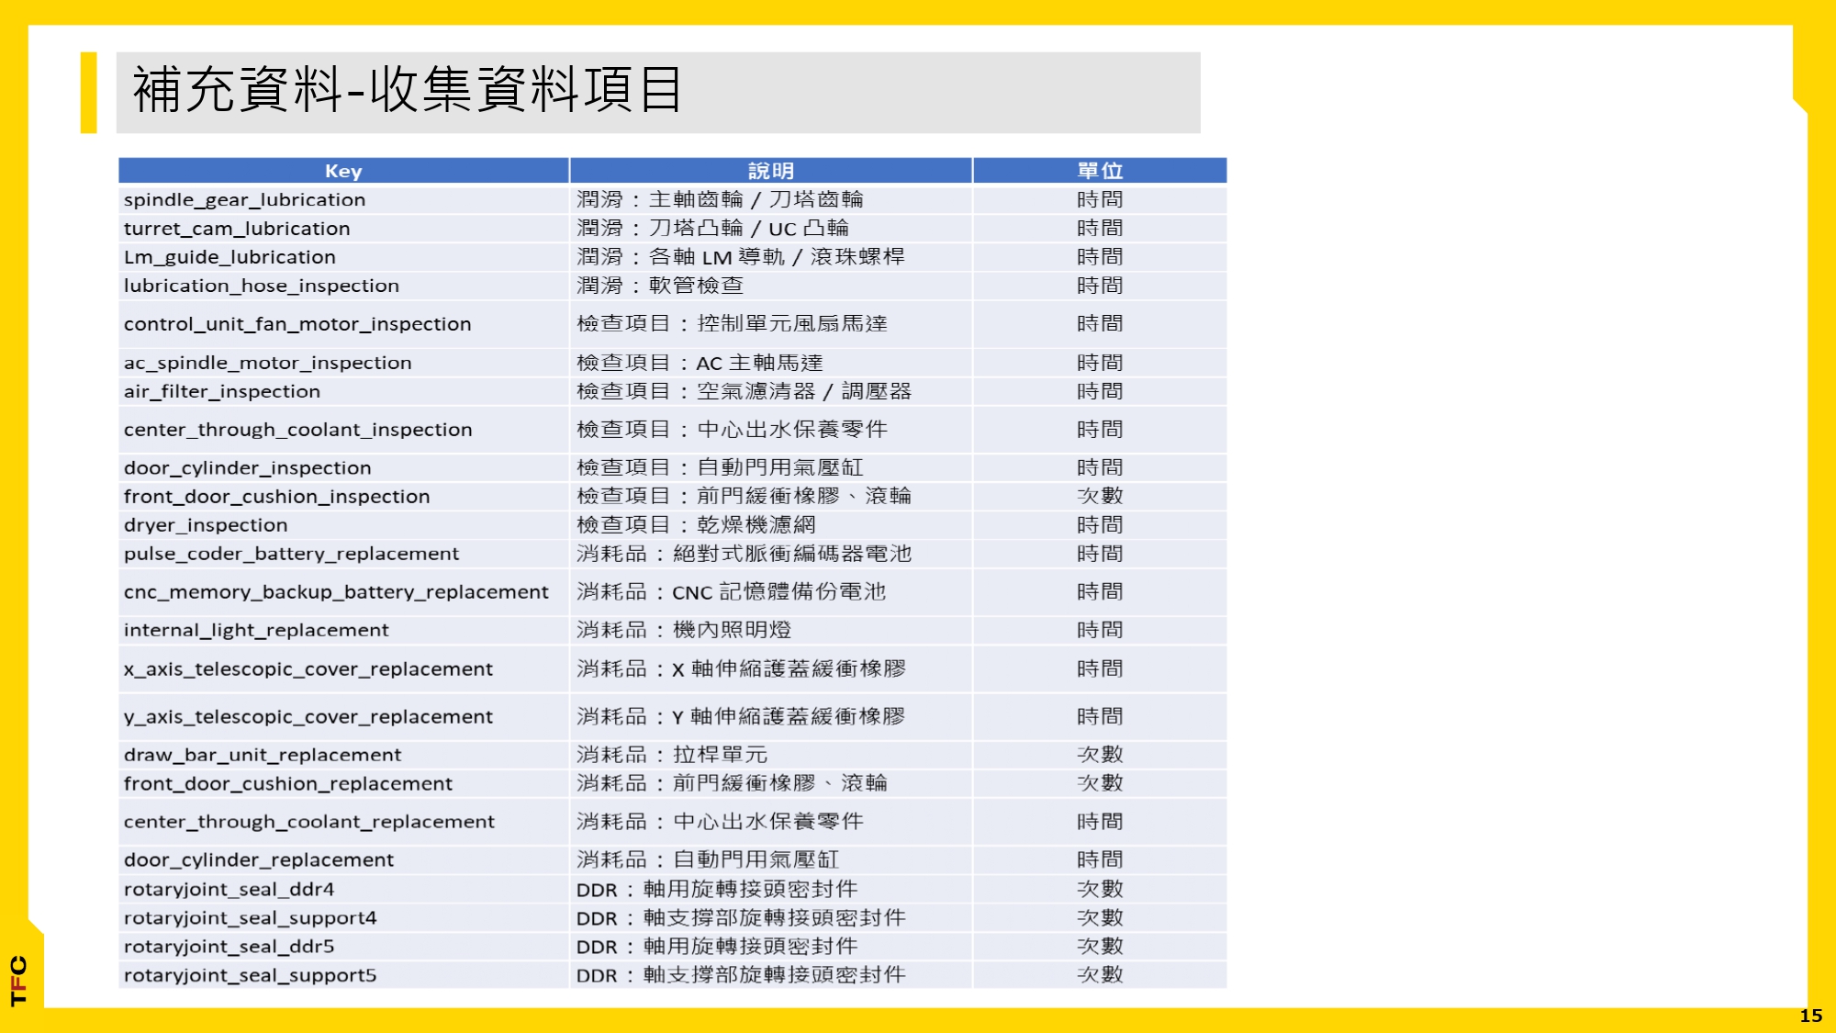Click the turret_cam_lubrication cell
Viewport: 1836px width, 1033px height.
click(343, 228)
